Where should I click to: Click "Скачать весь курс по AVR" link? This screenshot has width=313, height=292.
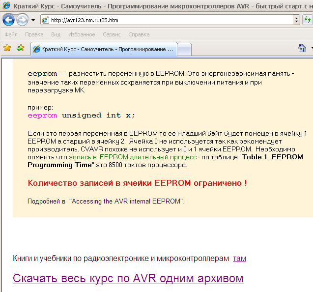pyautogui.click(x=128, y=278)
